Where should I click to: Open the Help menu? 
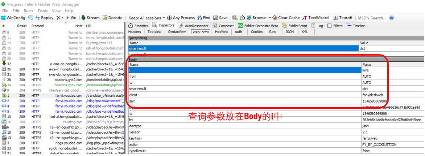pyautogui.click(x=69, y=11)
